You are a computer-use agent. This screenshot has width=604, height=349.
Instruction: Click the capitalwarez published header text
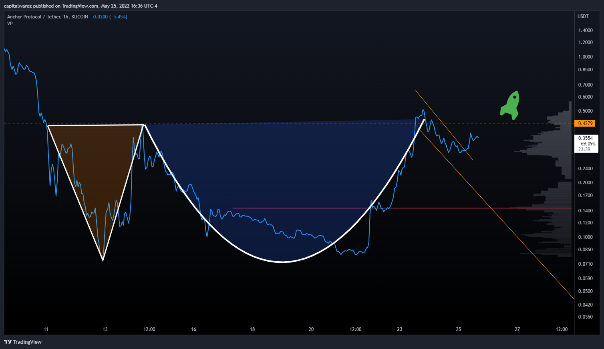81,6
